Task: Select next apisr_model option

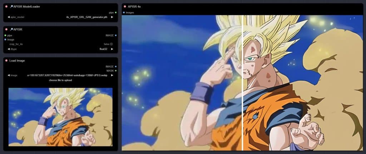Action: click(x=112, y=17)
